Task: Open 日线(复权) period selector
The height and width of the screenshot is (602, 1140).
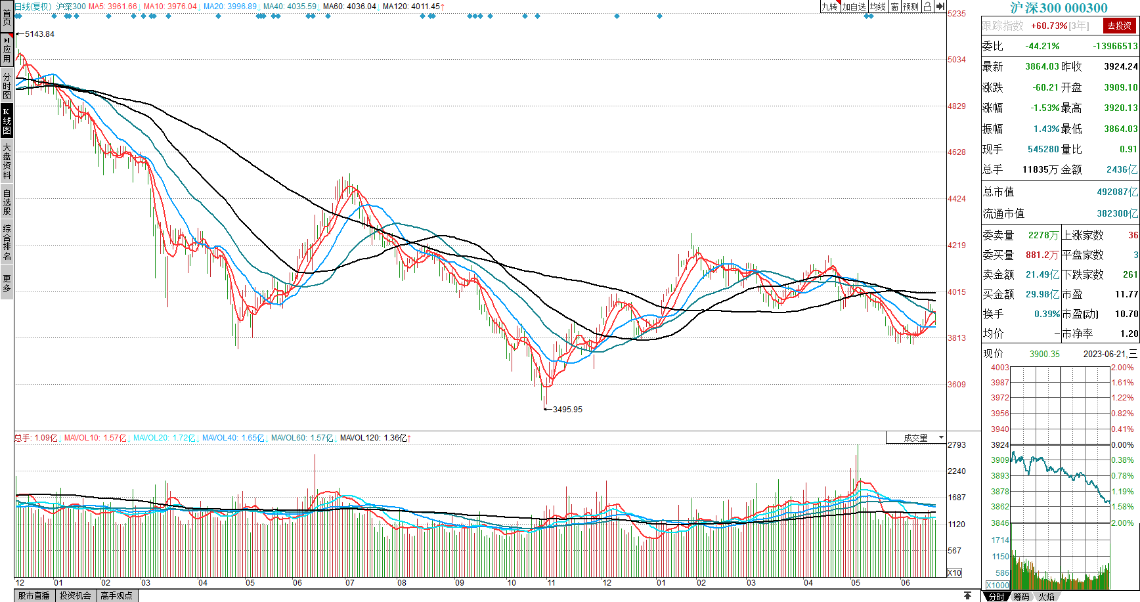Action: coord(33,7)
